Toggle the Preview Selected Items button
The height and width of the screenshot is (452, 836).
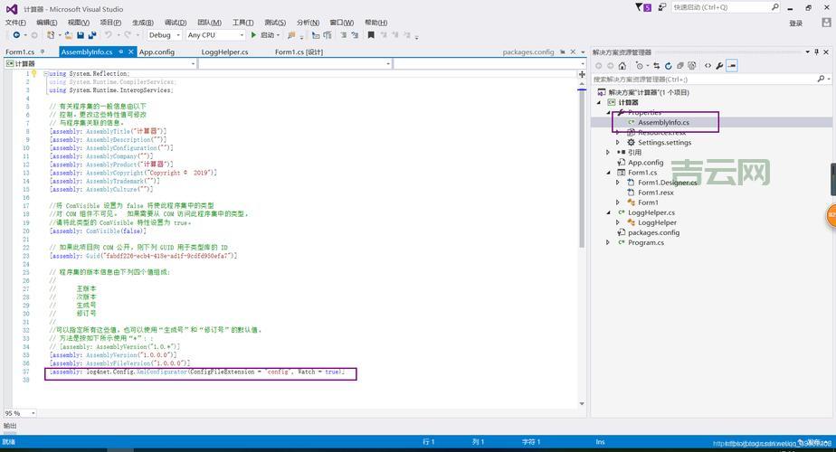pyautogui.click(x=732, y=66)
